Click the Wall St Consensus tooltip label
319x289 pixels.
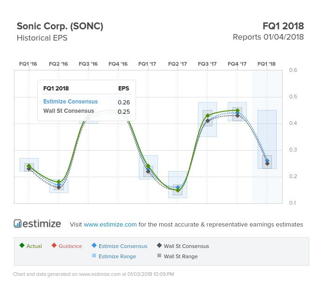click(68, 111)
